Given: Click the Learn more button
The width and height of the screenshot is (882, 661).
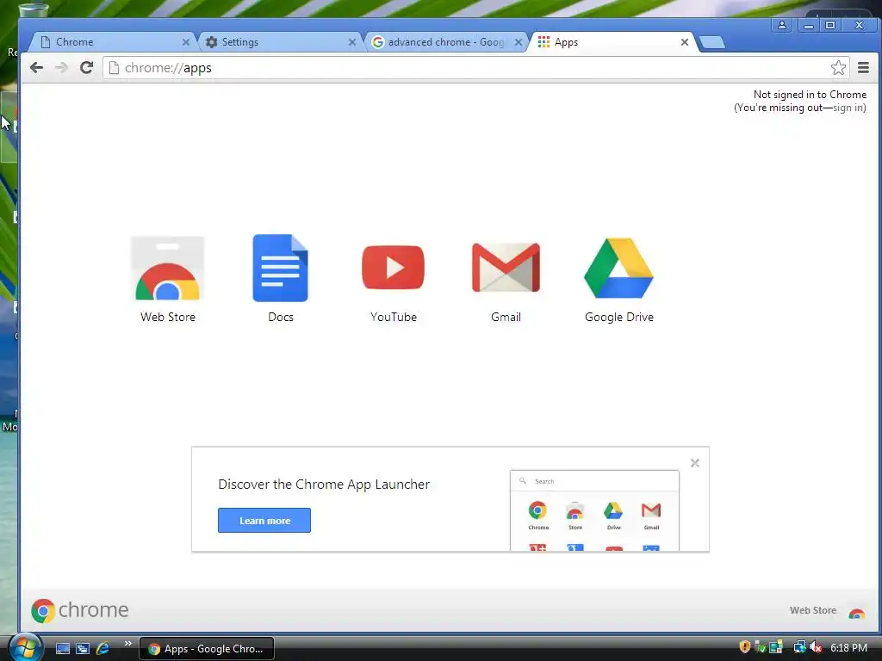Looking at the screenshot, I should click(x=264, y=521).
